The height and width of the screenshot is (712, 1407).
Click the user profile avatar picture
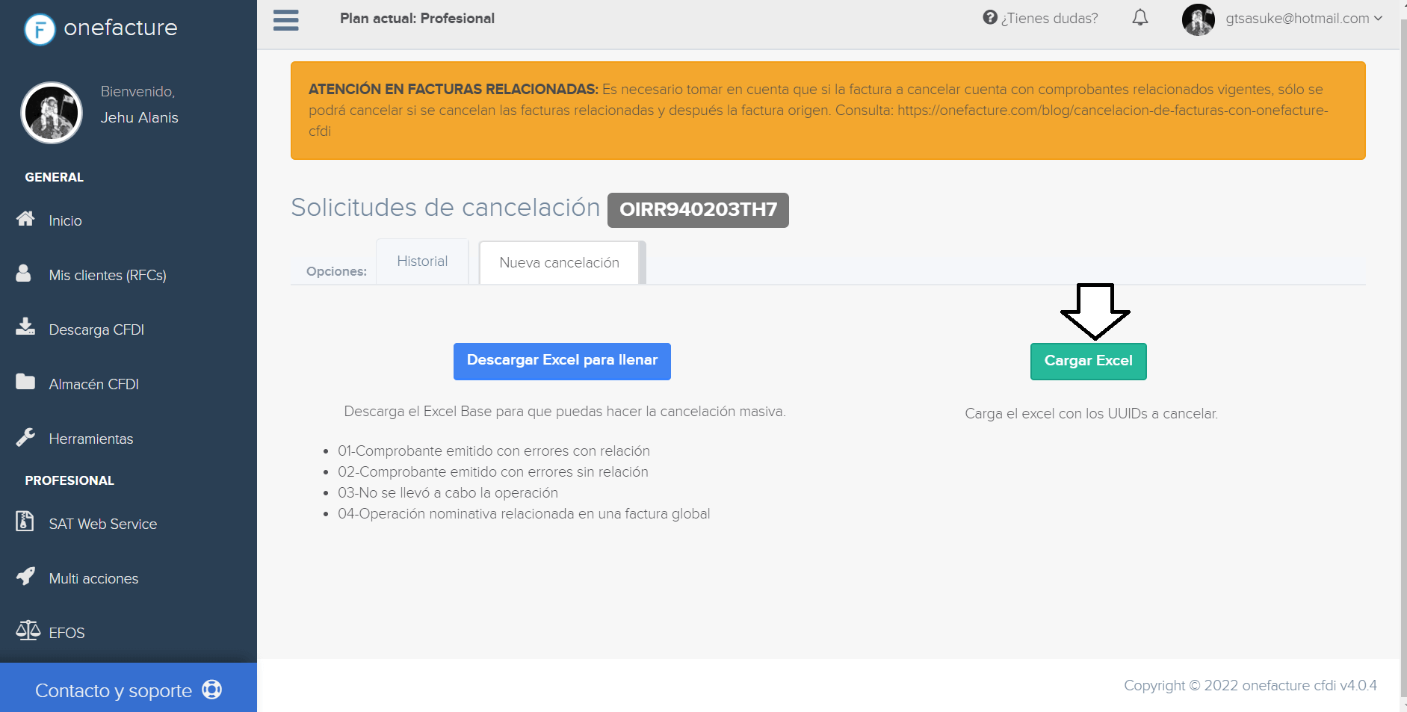(x=1199, y=19)
